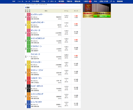Click the 9.0倍 odds for メイショウボランチ
This screenshot has height=110, width=133.
coord(76,40)
